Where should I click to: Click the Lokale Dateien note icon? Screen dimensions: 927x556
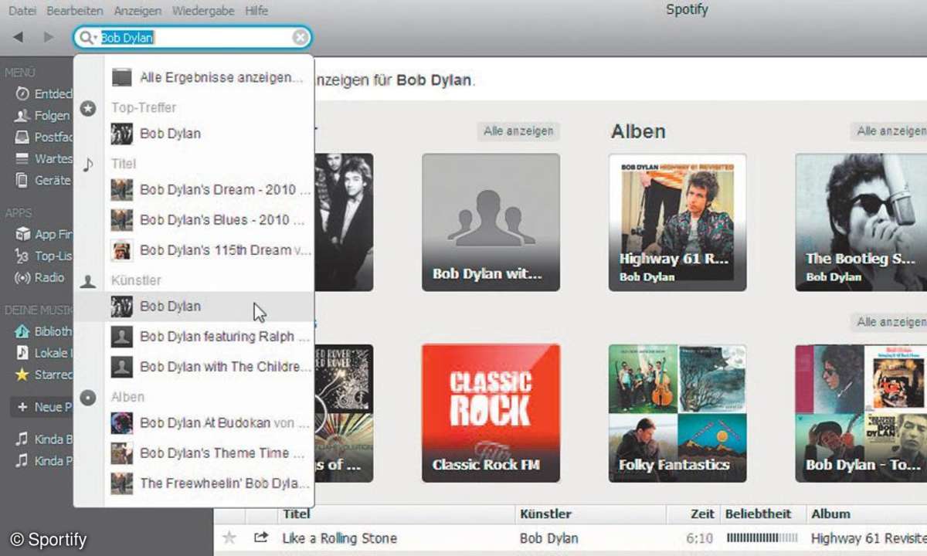22,353
